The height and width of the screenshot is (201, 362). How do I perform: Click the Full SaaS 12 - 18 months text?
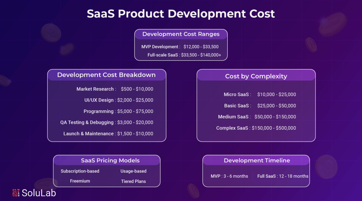pyautogui.click(x=283, y=176)
